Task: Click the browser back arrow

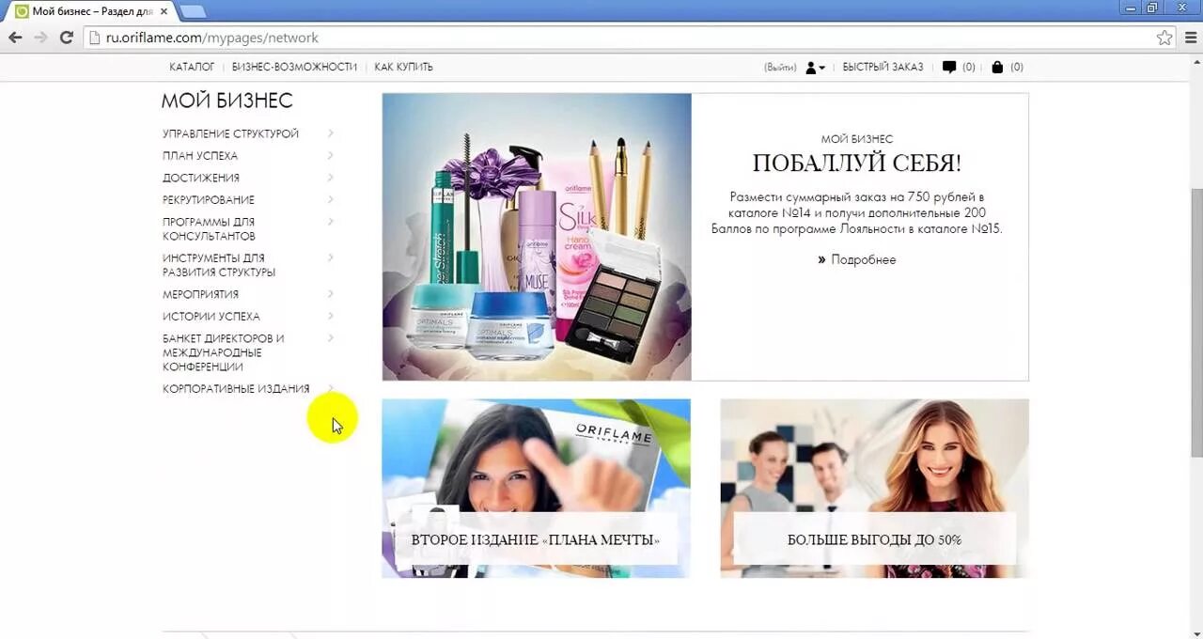Action: 15,38
